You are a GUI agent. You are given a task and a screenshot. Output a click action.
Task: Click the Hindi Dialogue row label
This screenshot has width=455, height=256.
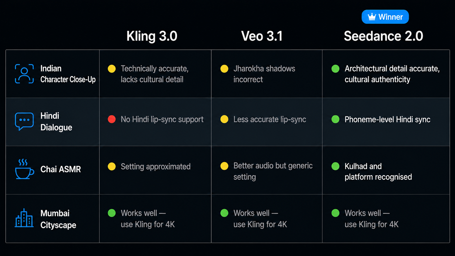point(56,122)
